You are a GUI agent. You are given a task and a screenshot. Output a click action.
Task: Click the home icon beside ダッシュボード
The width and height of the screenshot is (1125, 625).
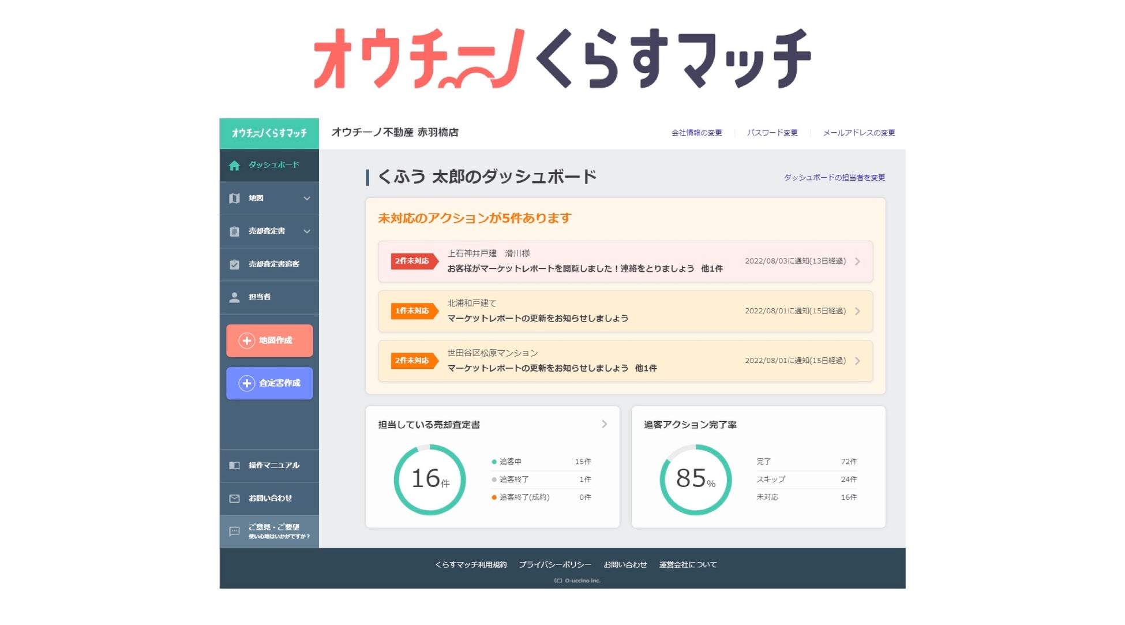tap(234, 166)
